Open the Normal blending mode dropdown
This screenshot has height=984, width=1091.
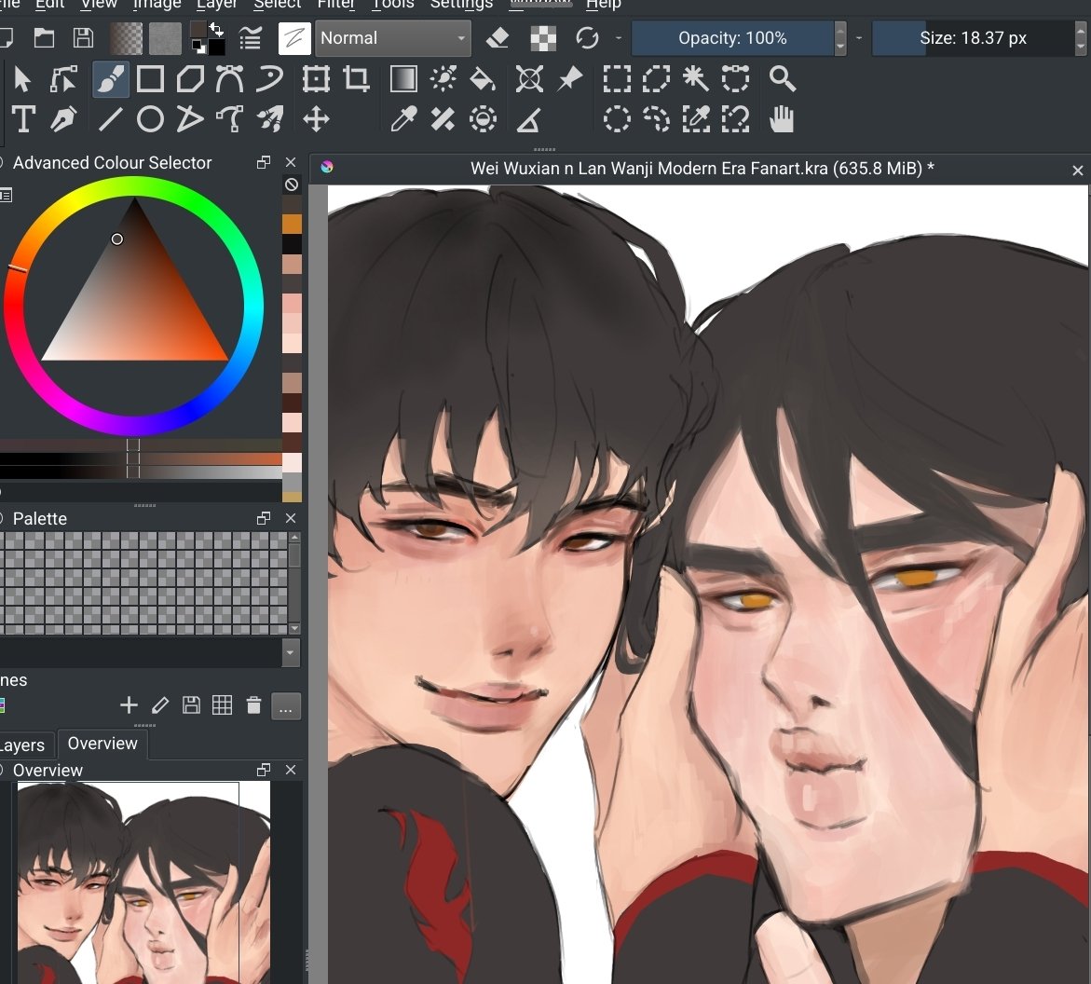(x=393, y=37)
